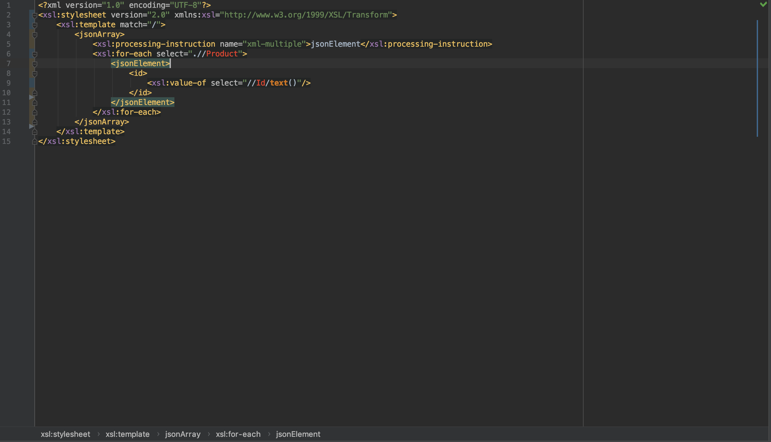Click the blue change stripe on scrollbar
771x442 pixels.
[757, 78]
